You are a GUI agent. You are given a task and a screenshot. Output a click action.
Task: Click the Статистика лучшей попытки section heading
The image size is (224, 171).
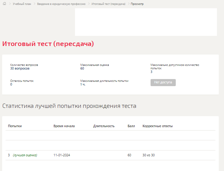pos(69,106)
